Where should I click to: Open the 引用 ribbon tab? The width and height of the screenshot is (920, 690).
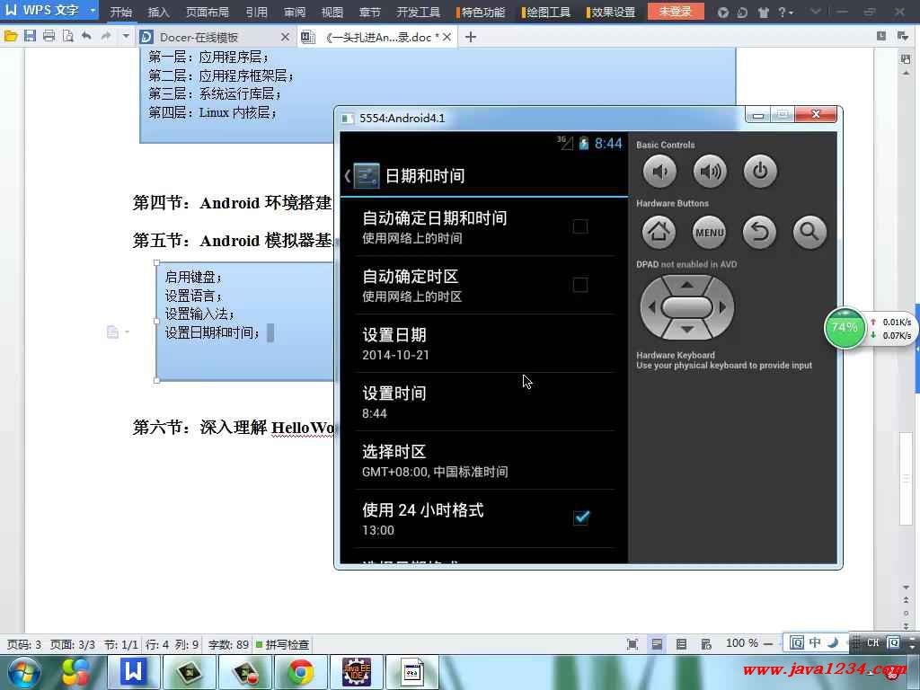coord(256,12)
